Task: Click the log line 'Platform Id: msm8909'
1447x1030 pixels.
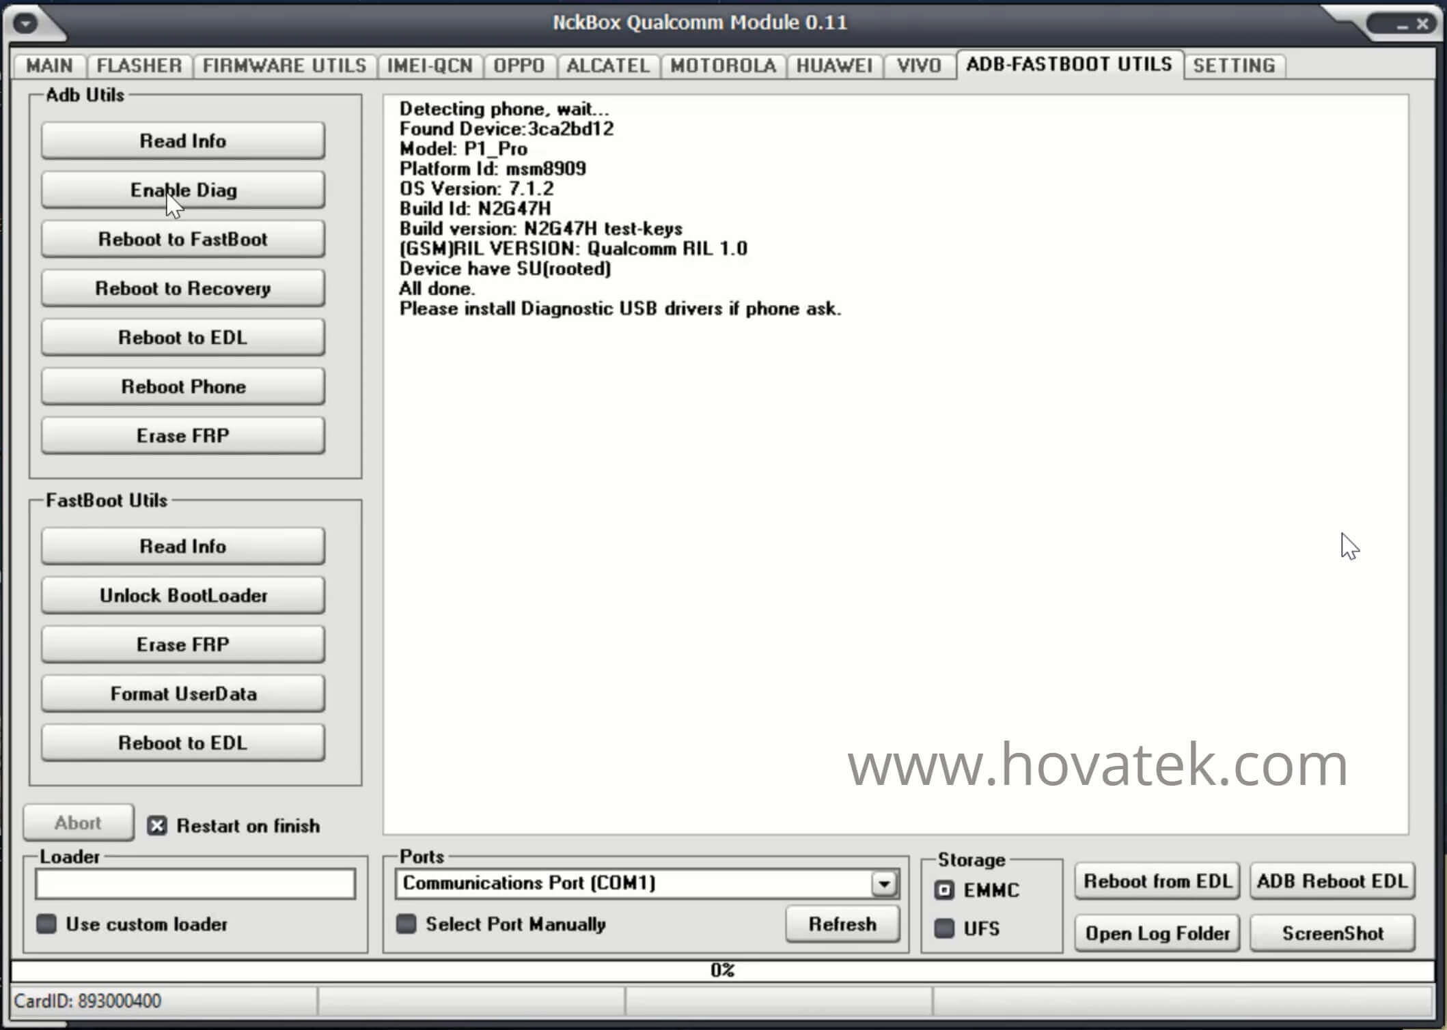Action: pos(493,169)
